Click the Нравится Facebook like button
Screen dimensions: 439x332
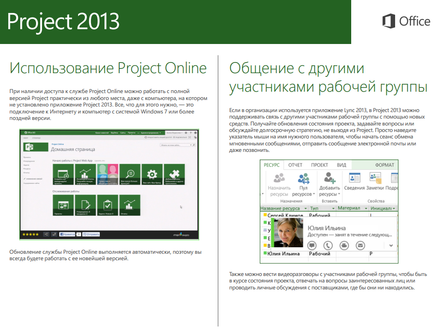[x=67, y=234]
